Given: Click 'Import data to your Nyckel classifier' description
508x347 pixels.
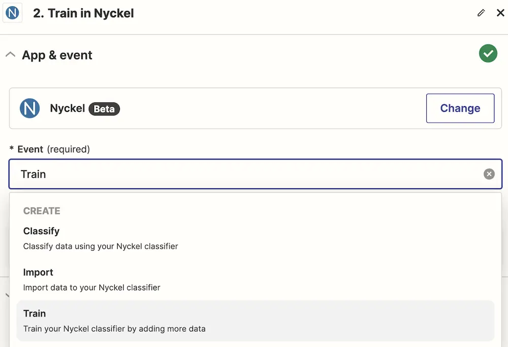Looking at the screenshot, I should 91,288.
